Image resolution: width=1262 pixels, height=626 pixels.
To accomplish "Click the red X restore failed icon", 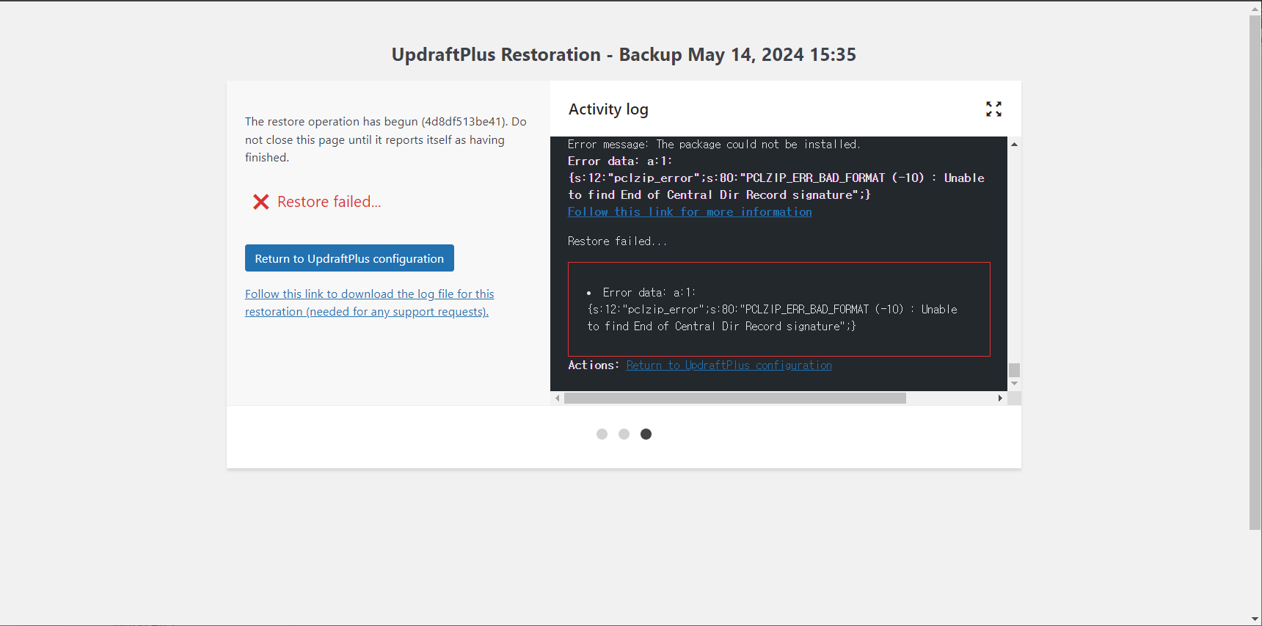I will pyautogui.click(x=260, y=202).
